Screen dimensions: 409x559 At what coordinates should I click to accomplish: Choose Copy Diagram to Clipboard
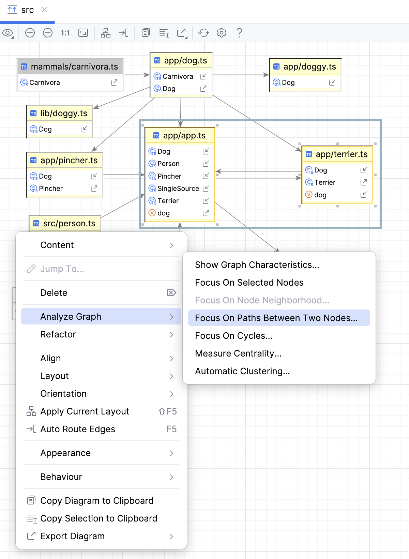(x=101, y=501)
